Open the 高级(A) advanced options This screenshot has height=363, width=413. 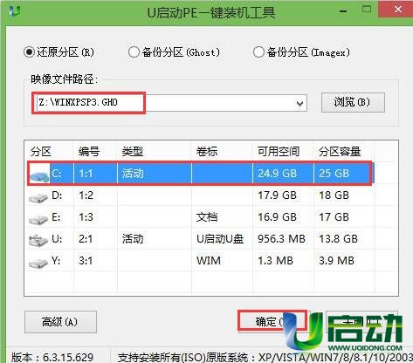tap(60, 322)
